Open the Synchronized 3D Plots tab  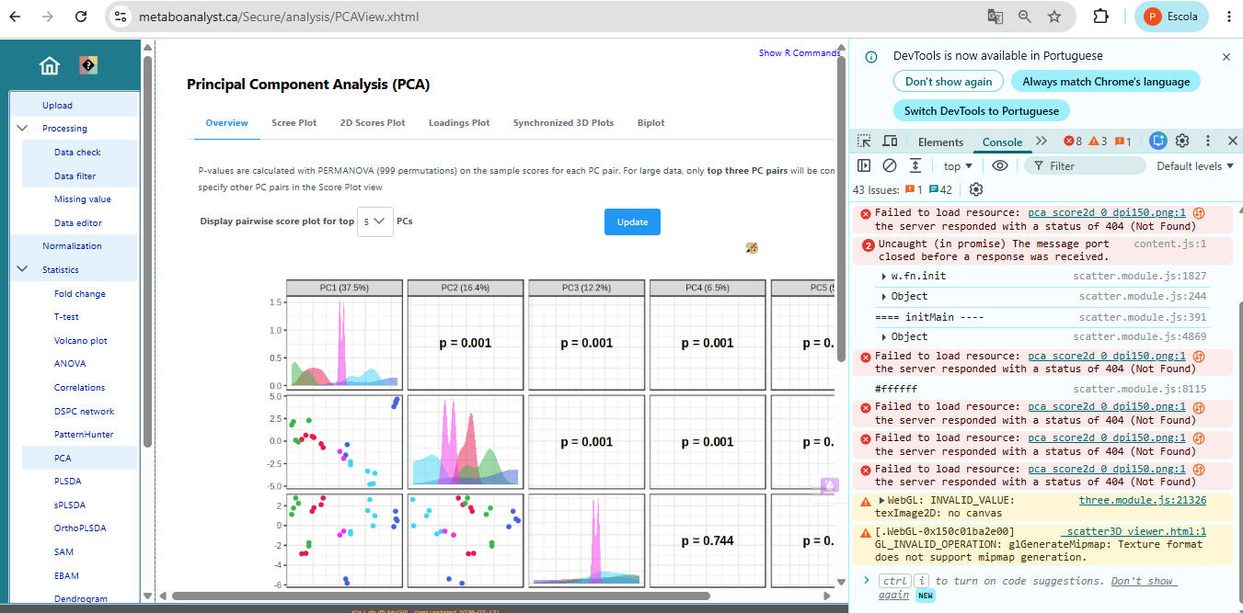click(x=563, y=123)
